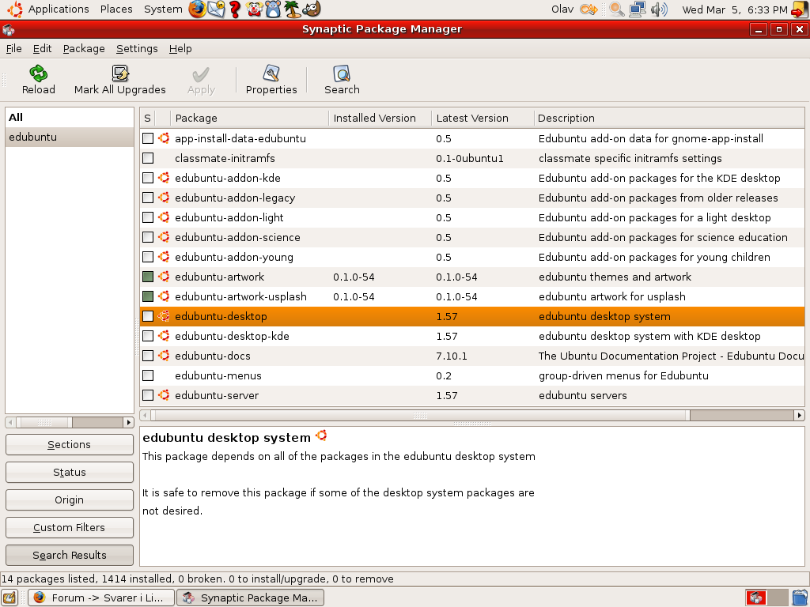The image size is (810, 607).
Task: Click the Ubuntu logo next to edubuntu-docs
Action: 164,356
